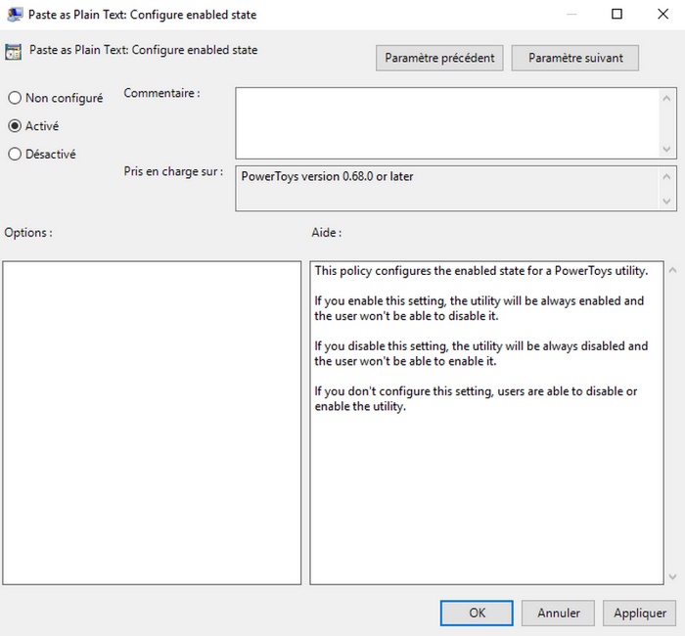Click the window icon in the title bar
The height and width of the screenshot is (636, 685).
(x=15, y=15)
